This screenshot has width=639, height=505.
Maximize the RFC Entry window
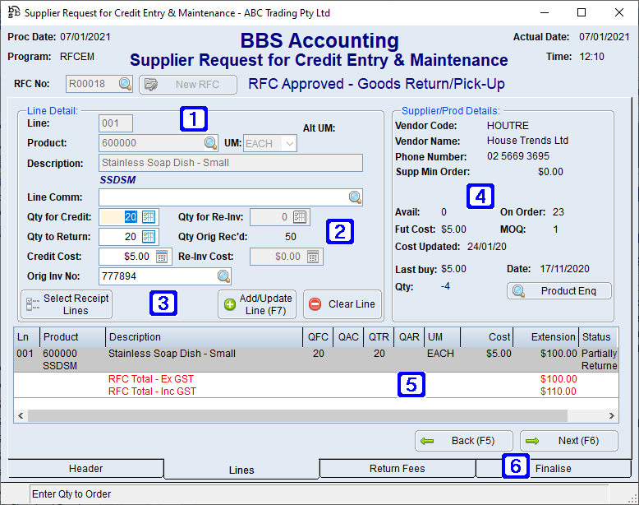click(x=582, y=12)
